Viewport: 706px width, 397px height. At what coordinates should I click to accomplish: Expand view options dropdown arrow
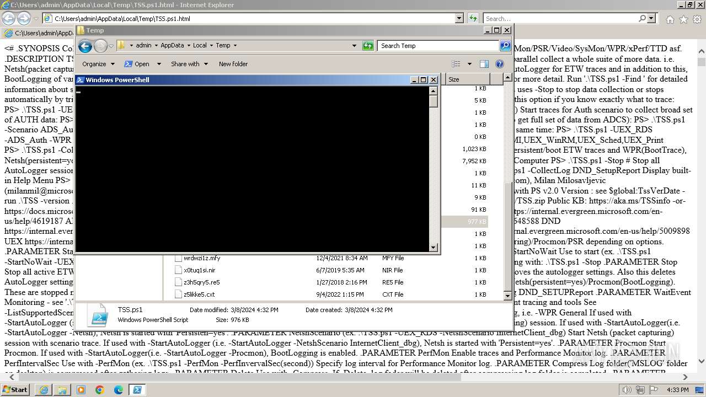point(469,64)
